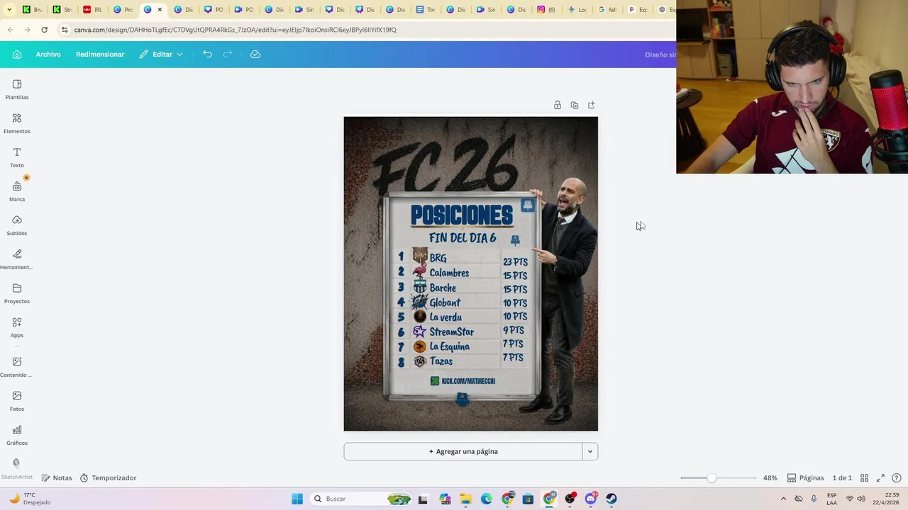Open the Elementos panel
Image resolution: width=908 pixels, height=510 pixels.
17,124
